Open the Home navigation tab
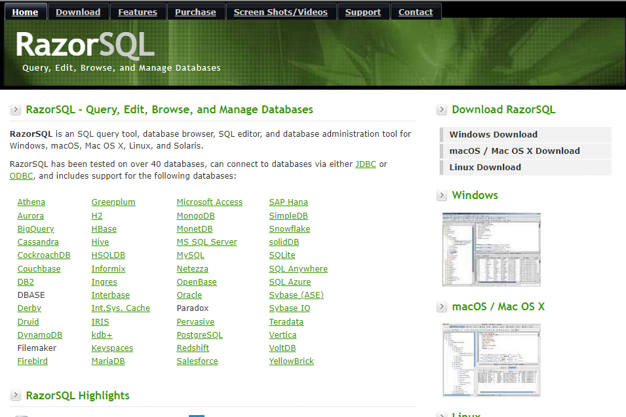This screenshot has height=417, width=626. pos(25,12)
